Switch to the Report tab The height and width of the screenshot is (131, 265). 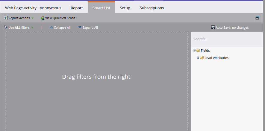(77, 8)
